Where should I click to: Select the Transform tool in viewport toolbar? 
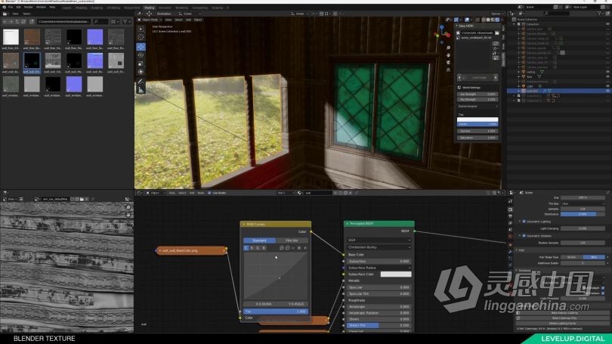pyautogui.click(x=141, y=72)
